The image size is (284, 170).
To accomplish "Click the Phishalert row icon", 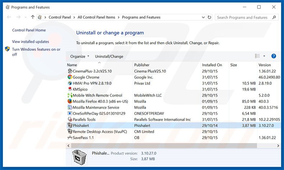I will click(70, 125).
